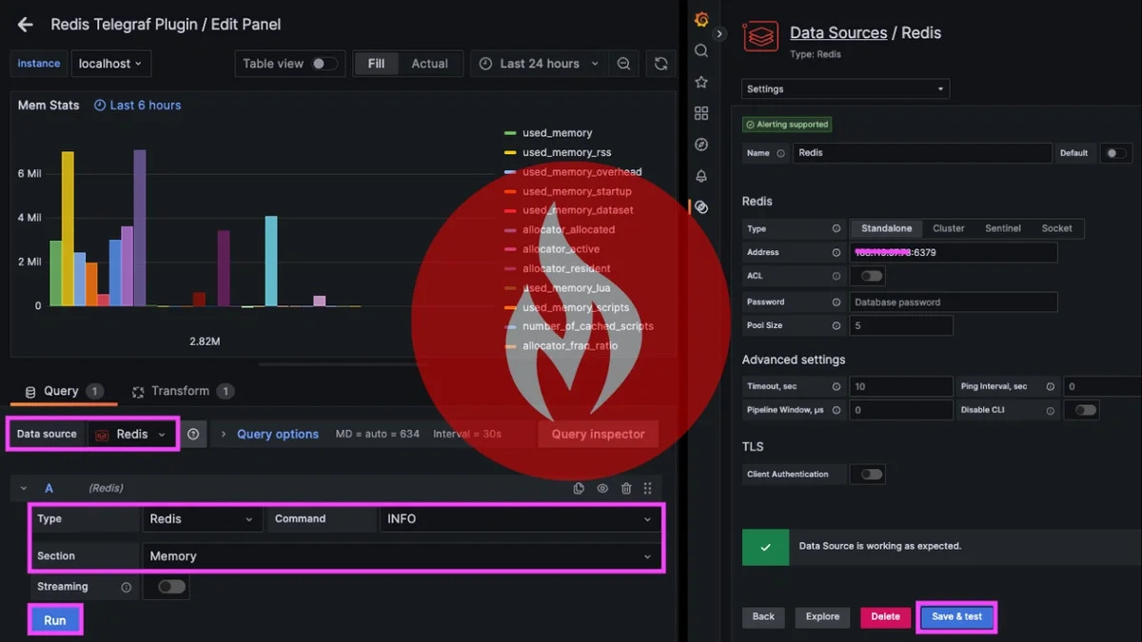The image size is (1142, 642).
Task: Select Cluster Redis type
Action: pos(948,228)
